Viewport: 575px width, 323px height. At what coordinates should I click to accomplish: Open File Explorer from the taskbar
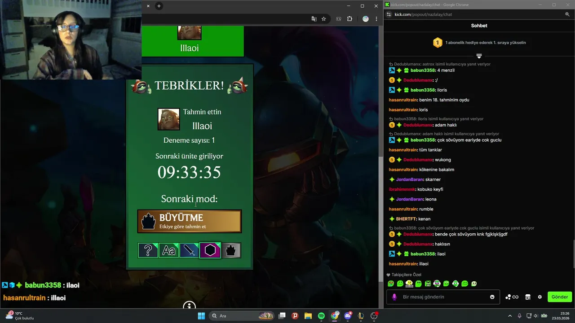click(x=308, y=316)
